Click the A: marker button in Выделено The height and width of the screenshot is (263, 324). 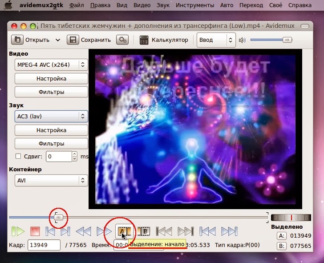(x=282, y=235)
